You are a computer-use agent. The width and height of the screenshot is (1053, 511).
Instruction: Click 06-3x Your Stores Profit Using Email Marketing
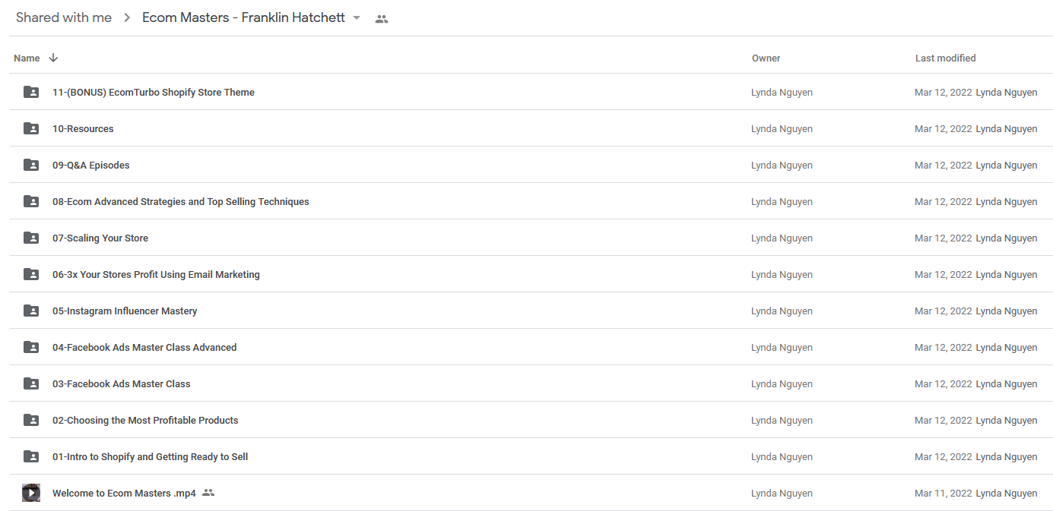pyautogui.click(x=156, y=274)
